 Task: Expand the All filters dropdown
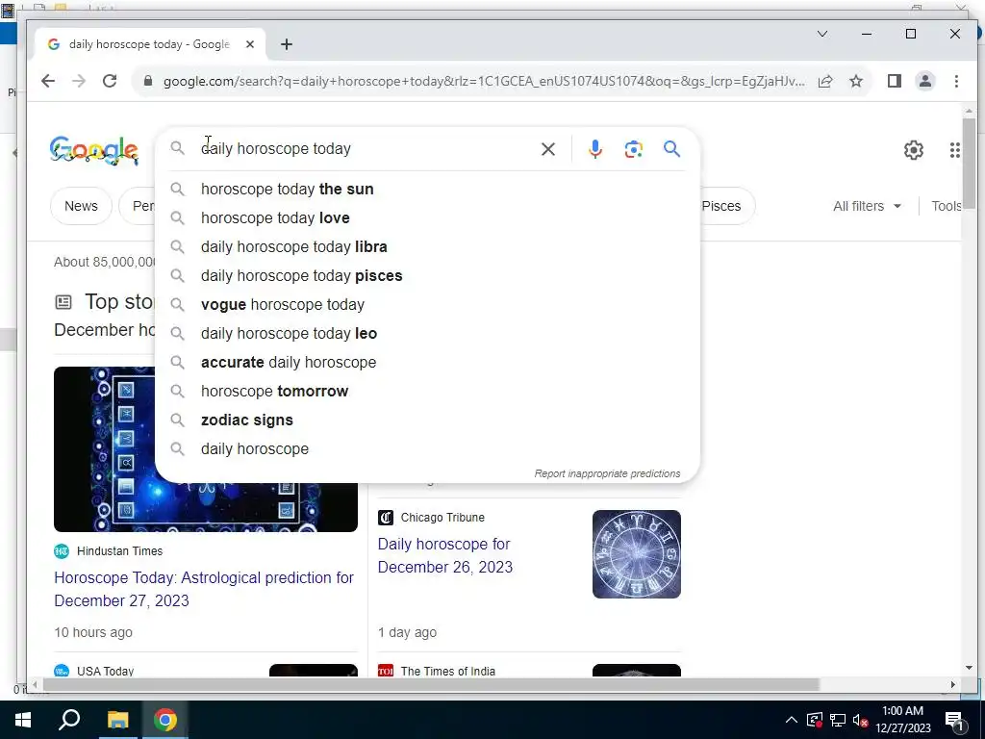pos(867,206)
